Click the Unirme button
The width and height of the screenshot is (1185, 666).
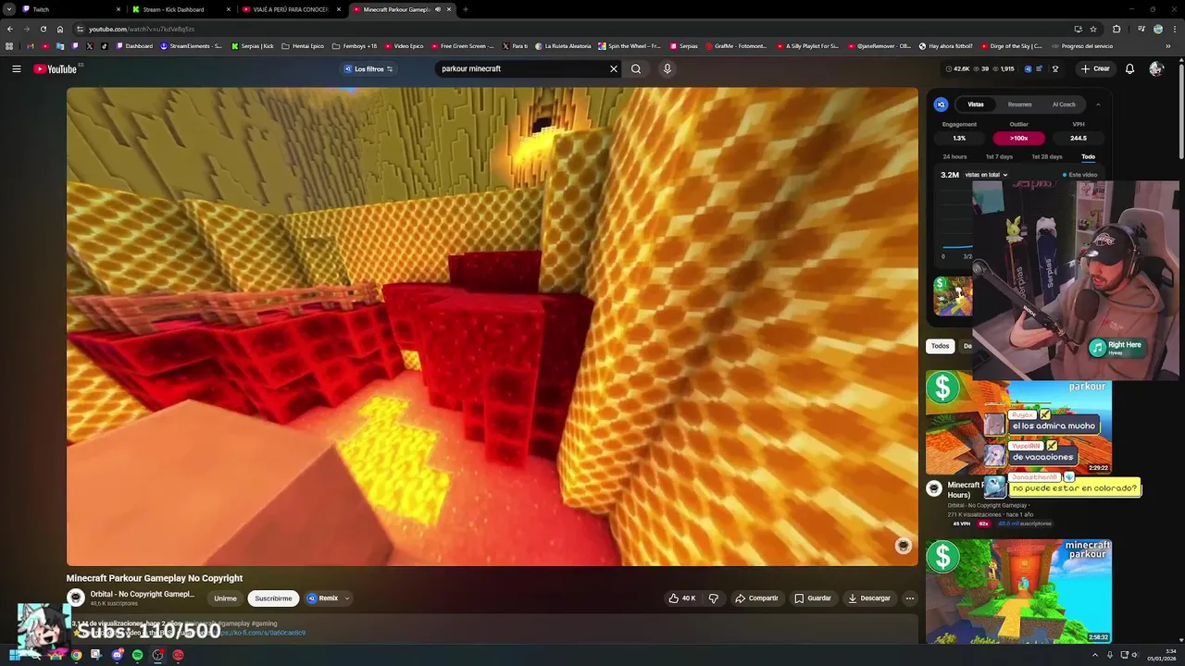(225, 598)
